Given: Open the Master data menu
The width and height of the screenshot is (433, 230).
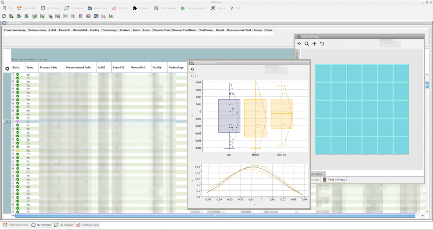Looking at the screenshot, I should click(x=98, y=8).
